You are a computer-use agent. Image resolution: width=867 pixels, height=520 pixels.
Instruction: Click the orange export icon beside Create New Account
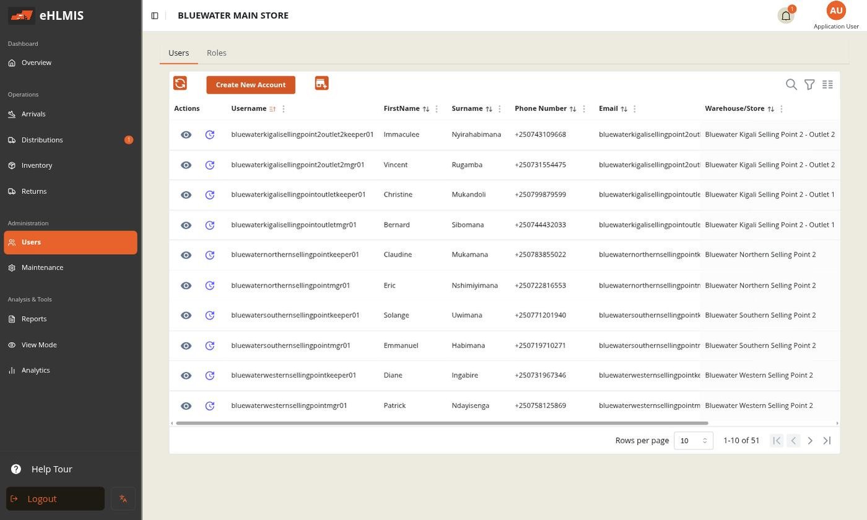(321, 83)
